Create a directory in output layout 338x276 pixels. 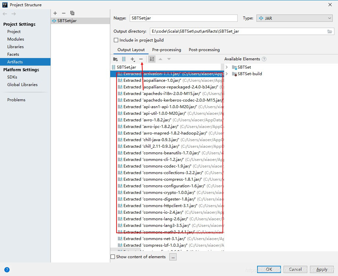115,59
